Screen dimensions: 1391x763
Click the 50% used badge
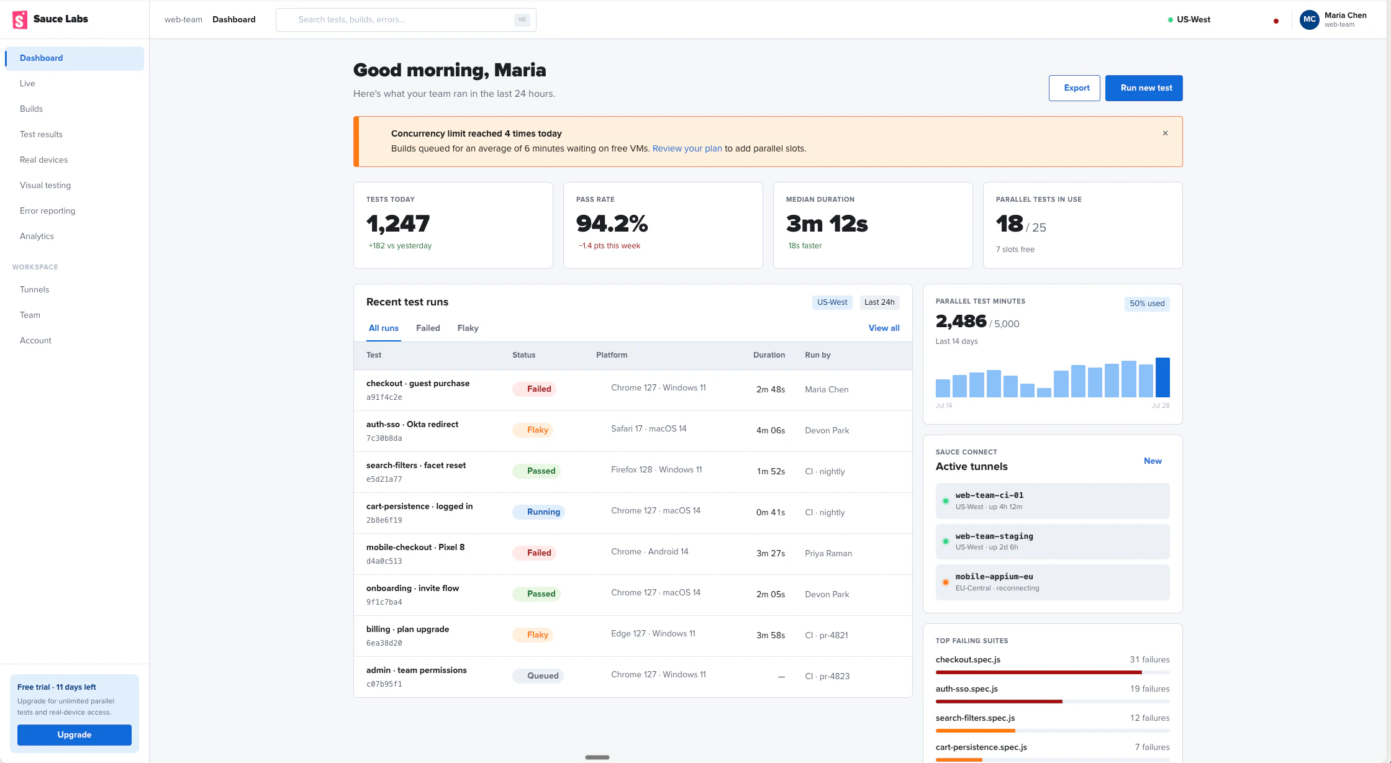(x=1147, y=304)
